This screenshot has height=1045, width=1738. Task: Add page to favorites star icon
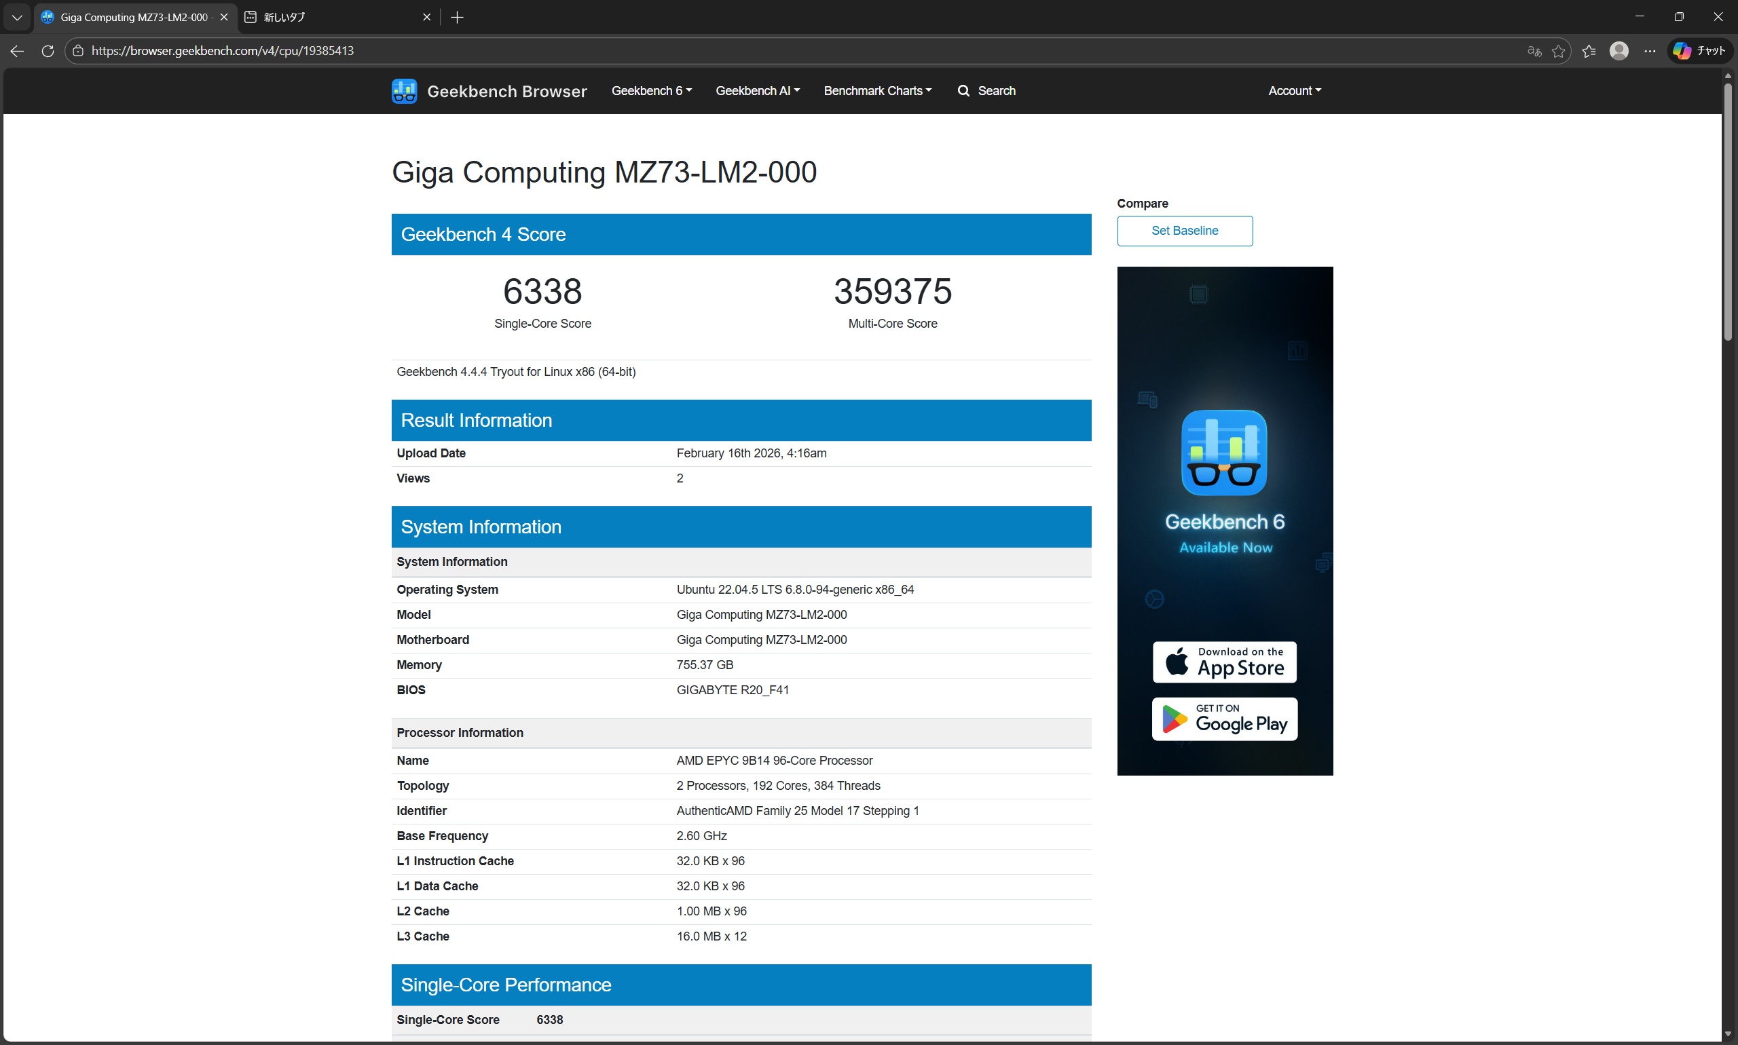tap(1558, 51)
